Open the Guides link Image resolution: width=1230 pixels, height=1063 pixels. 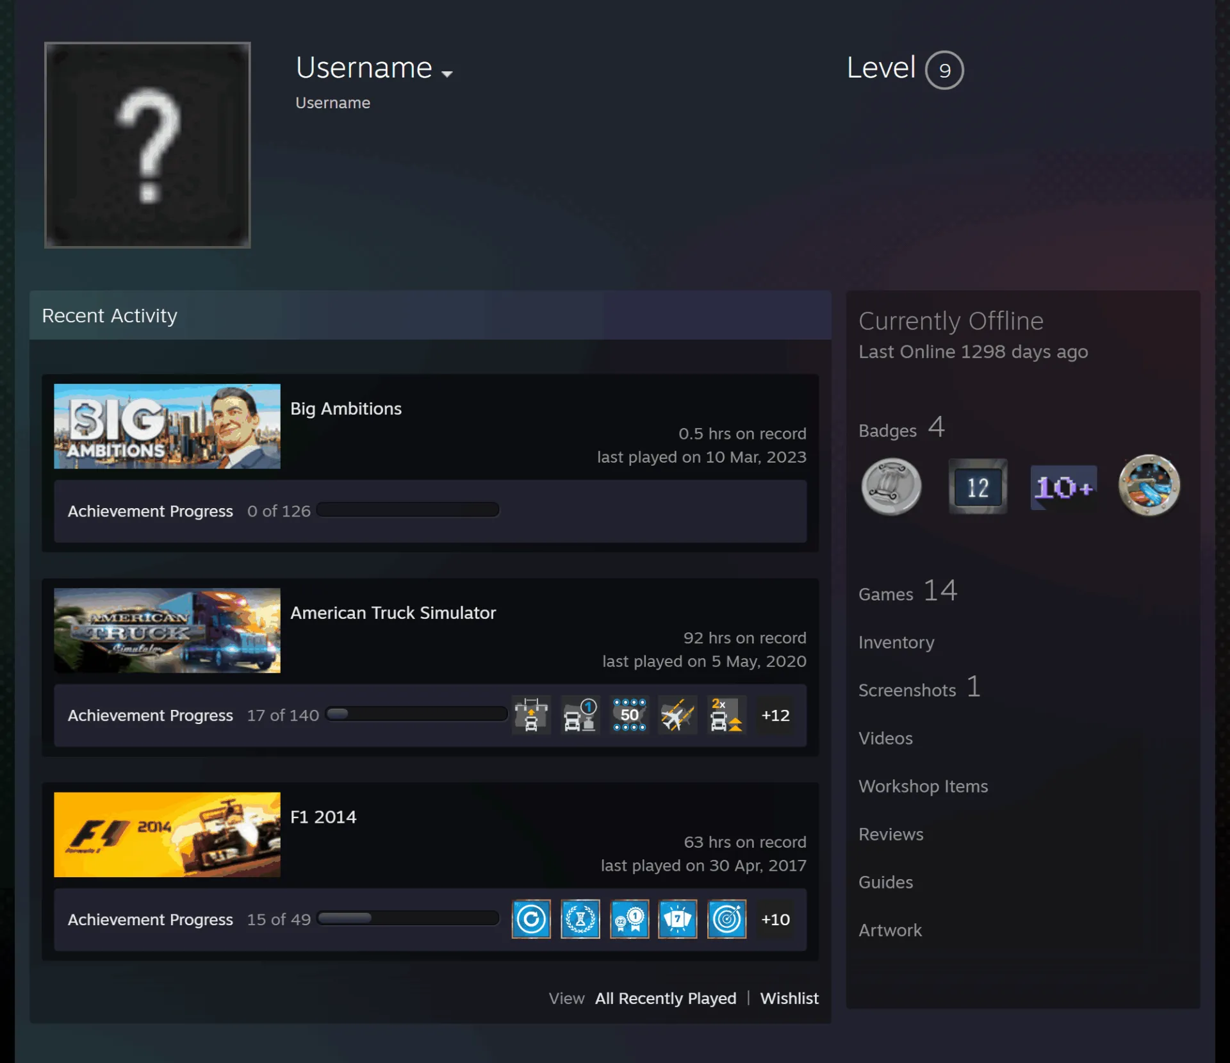click(x=885, y=882)
